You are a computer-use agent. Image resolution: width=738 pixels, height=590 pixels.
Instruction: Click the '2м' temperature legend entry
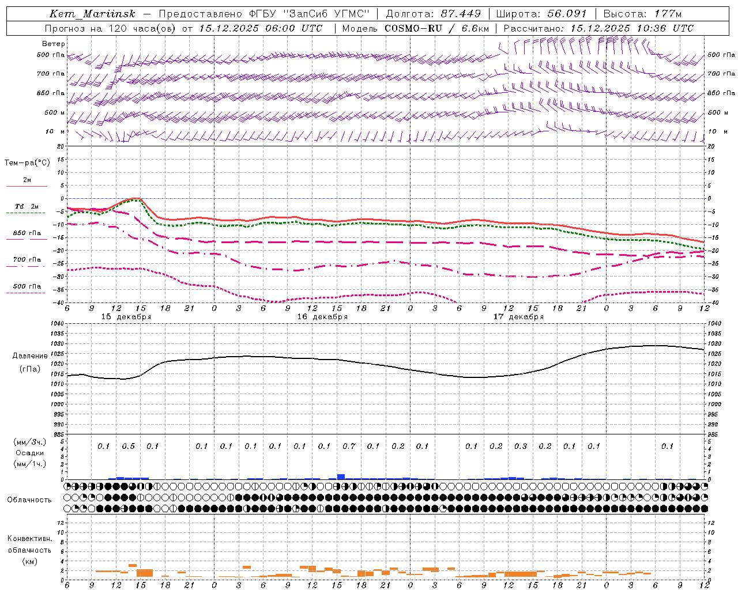pyautogui.click(x=27, y=180)
